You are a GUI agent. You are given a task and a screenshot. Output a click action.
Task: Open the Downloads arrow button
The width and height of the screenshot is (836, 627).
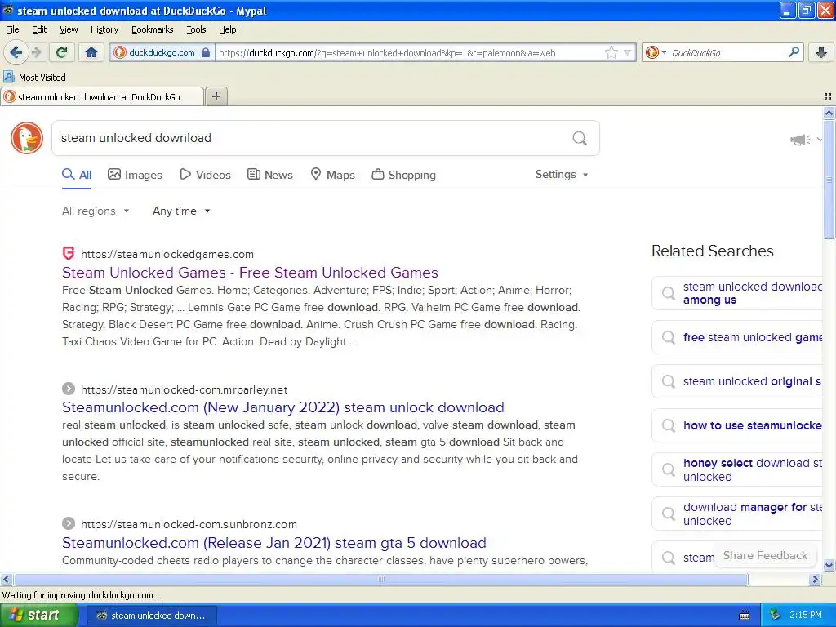pyautogui.click(x=821, y=52)
